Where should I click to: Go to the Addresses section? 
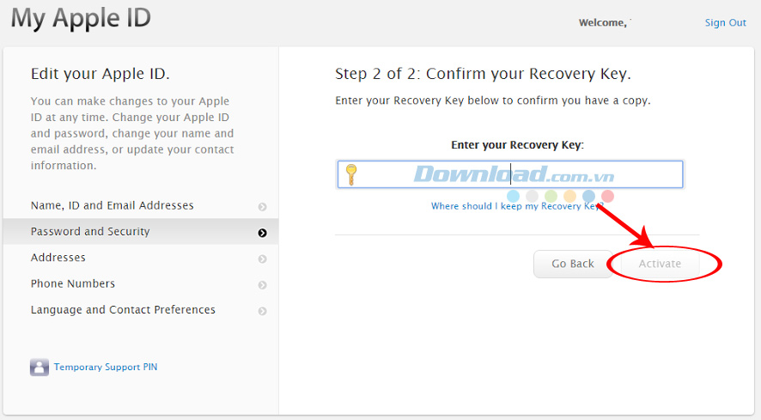[x=58, y=258]
